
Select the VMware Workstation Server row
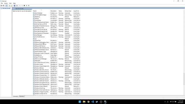pos(57,50)
